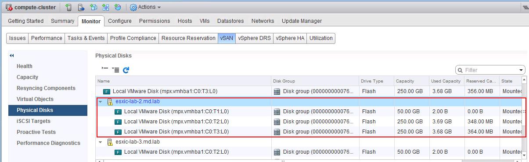Select the vSAN sub-tab
Screen dimensions: 529x162
[227, 38]
